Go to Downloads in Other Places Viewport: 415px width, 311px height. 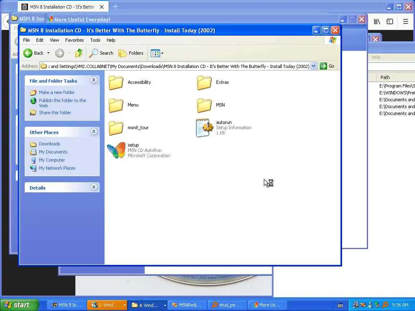(49, 144)
